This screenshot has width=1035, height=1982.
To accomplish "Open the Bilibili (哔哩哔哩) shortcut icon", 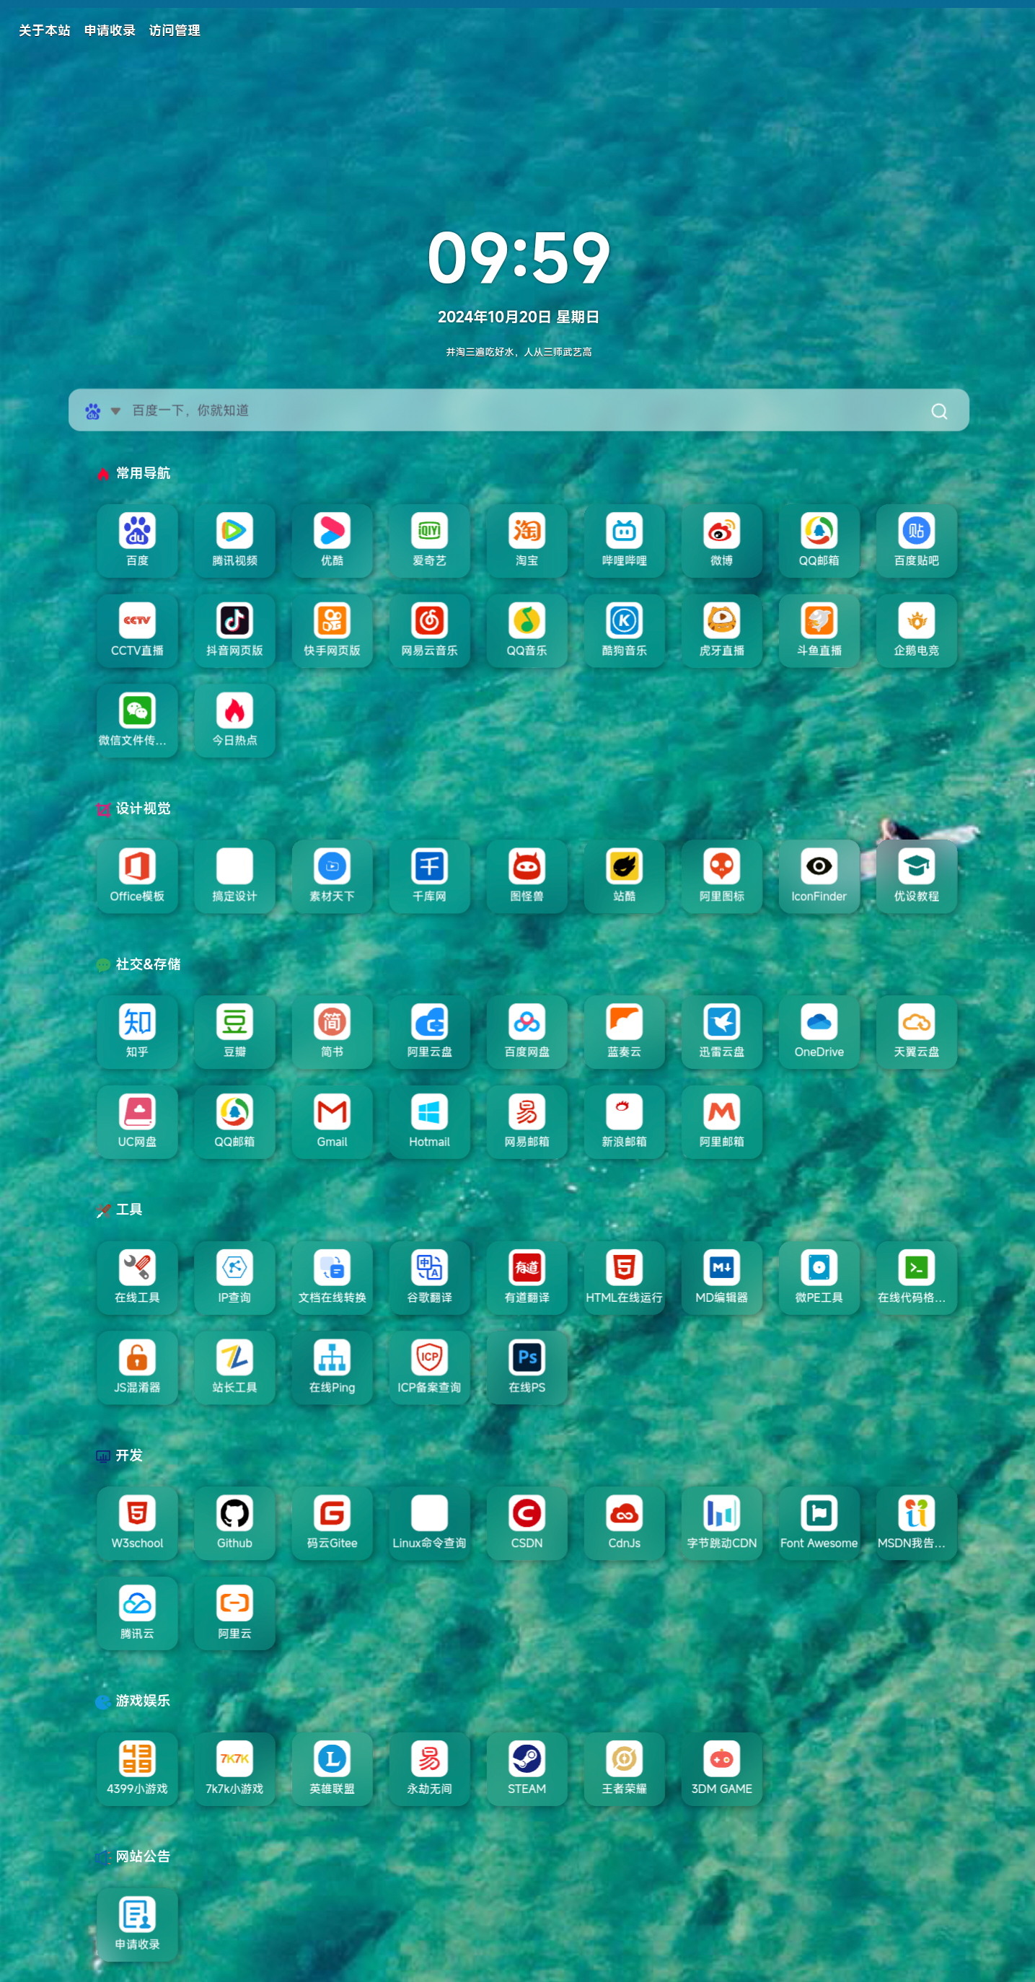I will click(x=623, y=540).
